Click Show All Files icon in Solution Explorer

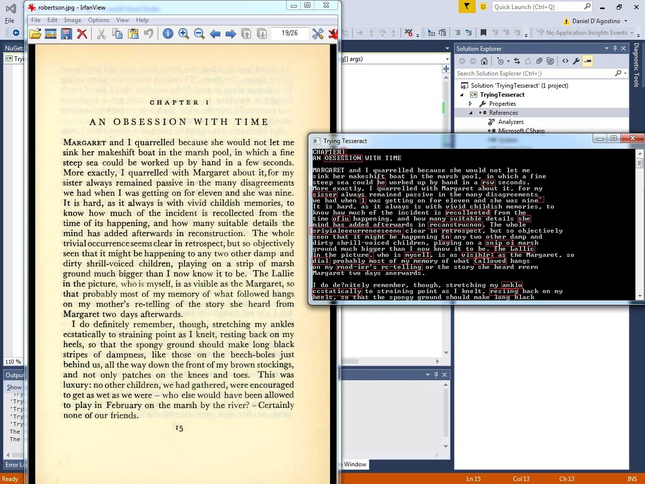[550, 61]
